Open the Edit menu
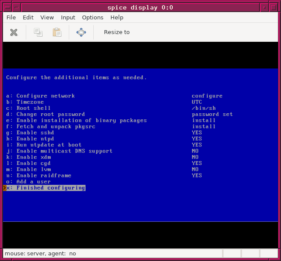The width and height of the screenshot is (281, 261). click(28, 18)
